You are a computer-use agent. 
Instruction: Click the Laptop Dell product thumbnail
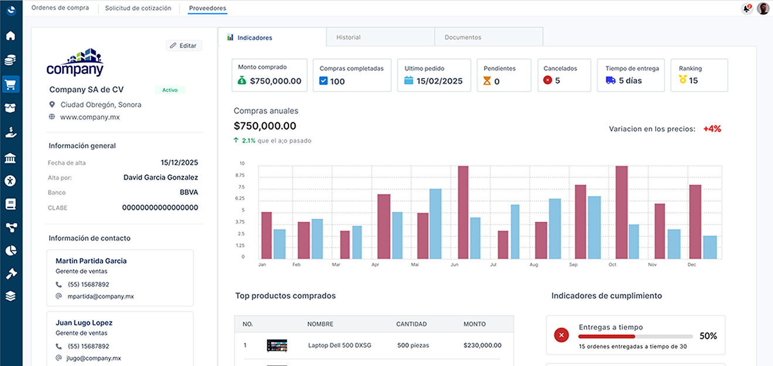pos(277,345)
